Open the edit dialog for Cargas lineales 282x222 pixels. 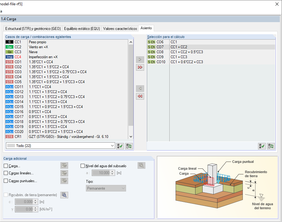64,173
